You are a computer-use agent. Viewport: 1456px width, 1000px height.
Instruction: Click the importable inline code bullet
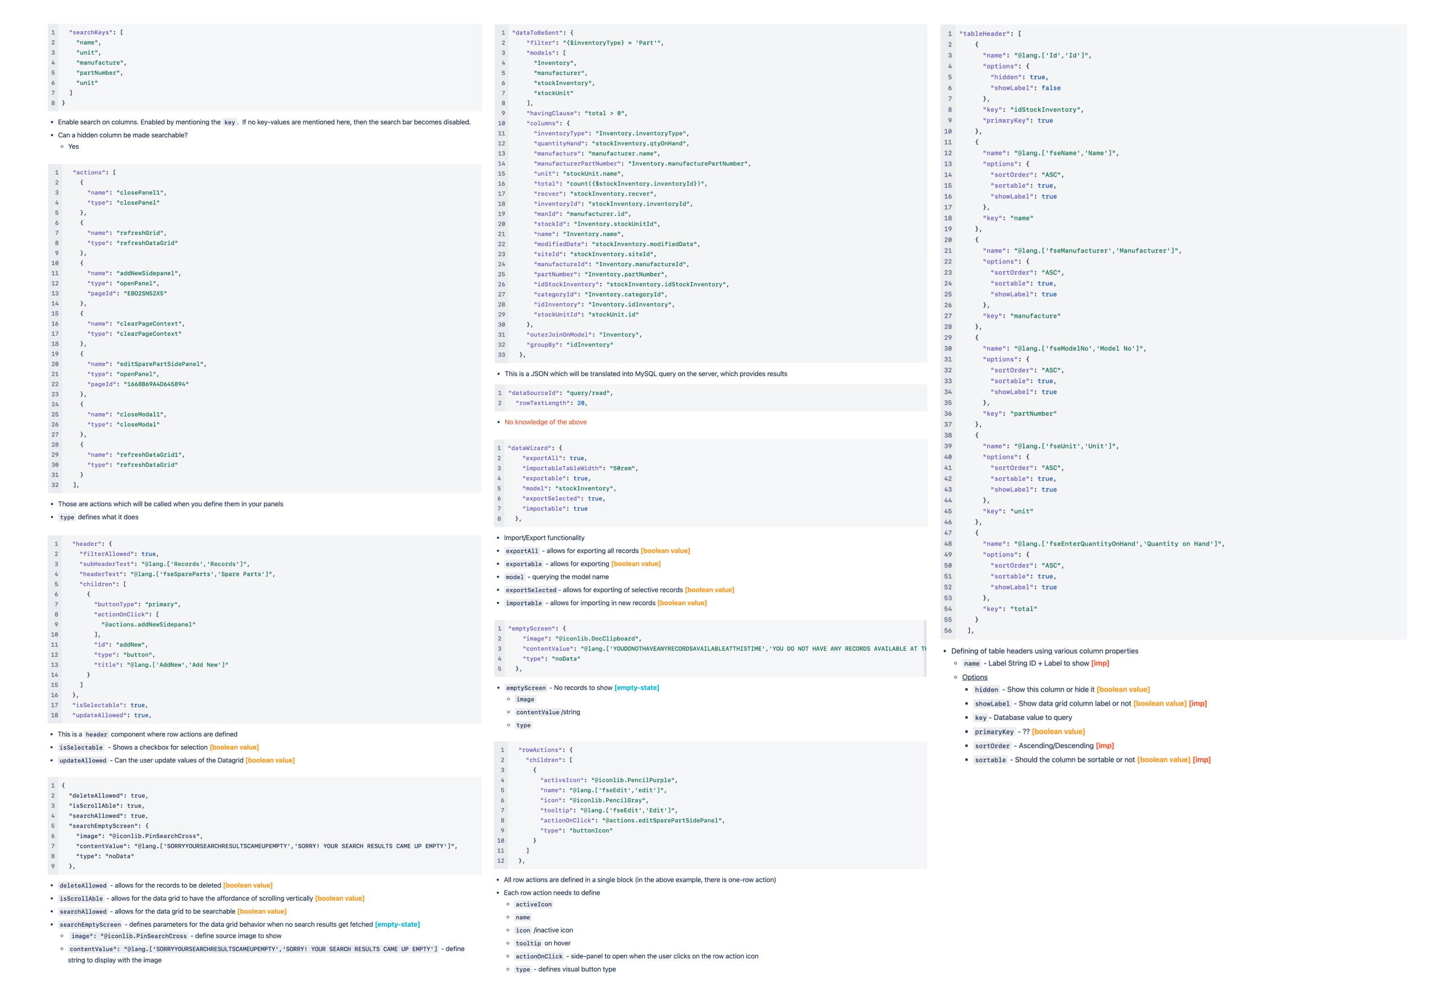pos(523,603)
